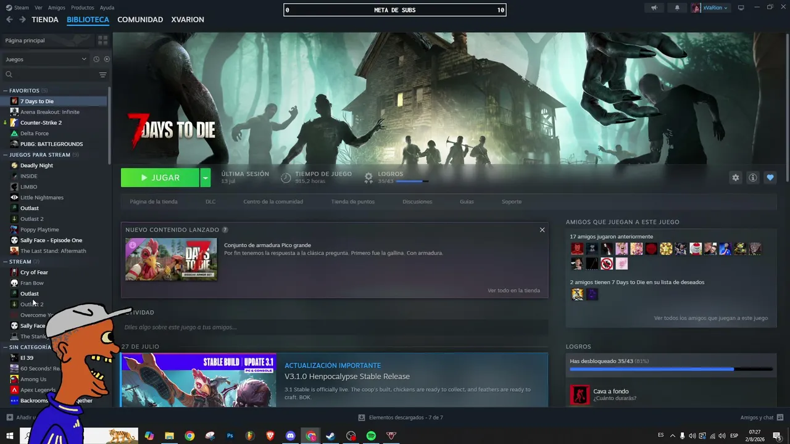Open the Steam announcements megaphone icon
Screen dimensions: 790x444
pyautogui.click(x=654, y=8)
